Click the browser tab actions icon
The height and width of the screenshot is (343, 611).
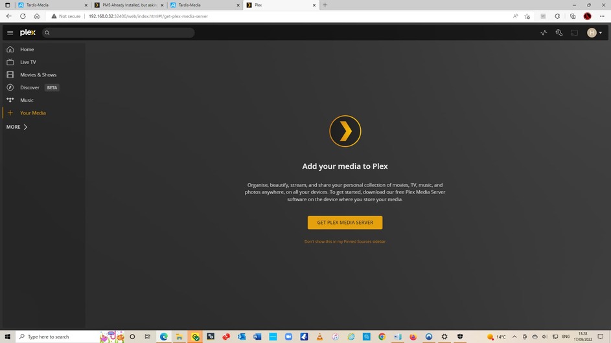coord(7,5)
